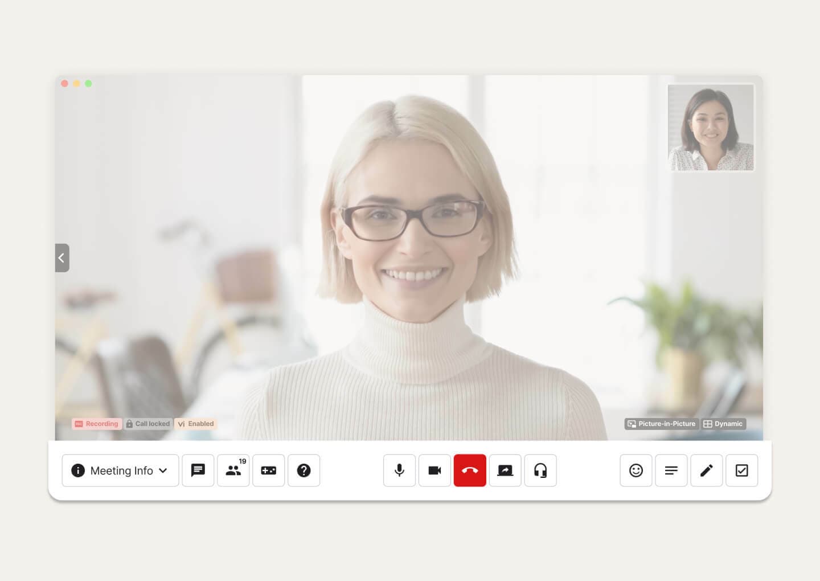Click the Recording status badge
Image resolution: width=820 pixels, height=581 pixels.
click(x=96, y=424)
